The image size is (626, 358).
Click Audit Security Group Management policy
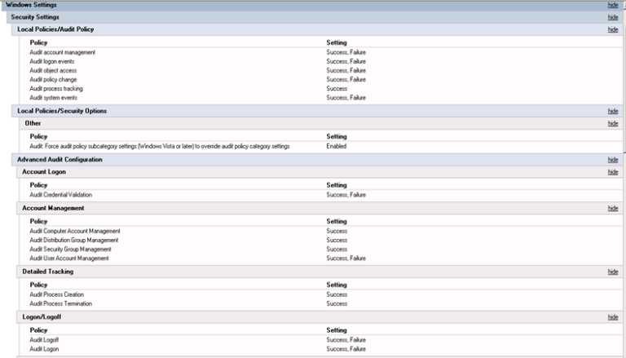pos(70,249)
